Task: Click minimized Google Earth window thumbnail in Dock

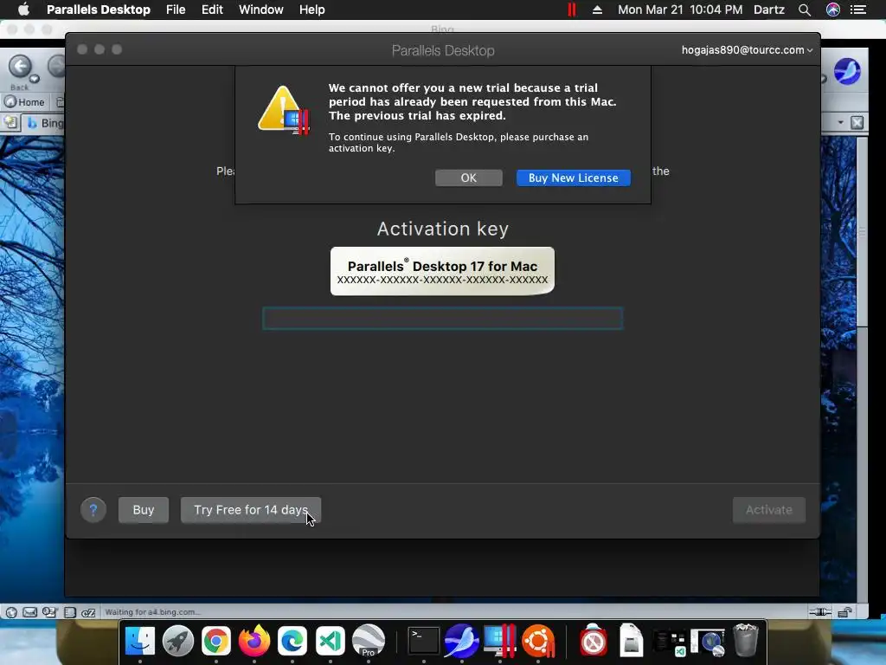Action: (708, 642)
